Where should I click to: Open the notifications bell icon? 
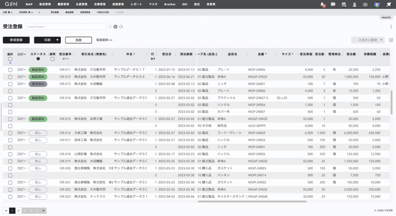tap(322, 4)
